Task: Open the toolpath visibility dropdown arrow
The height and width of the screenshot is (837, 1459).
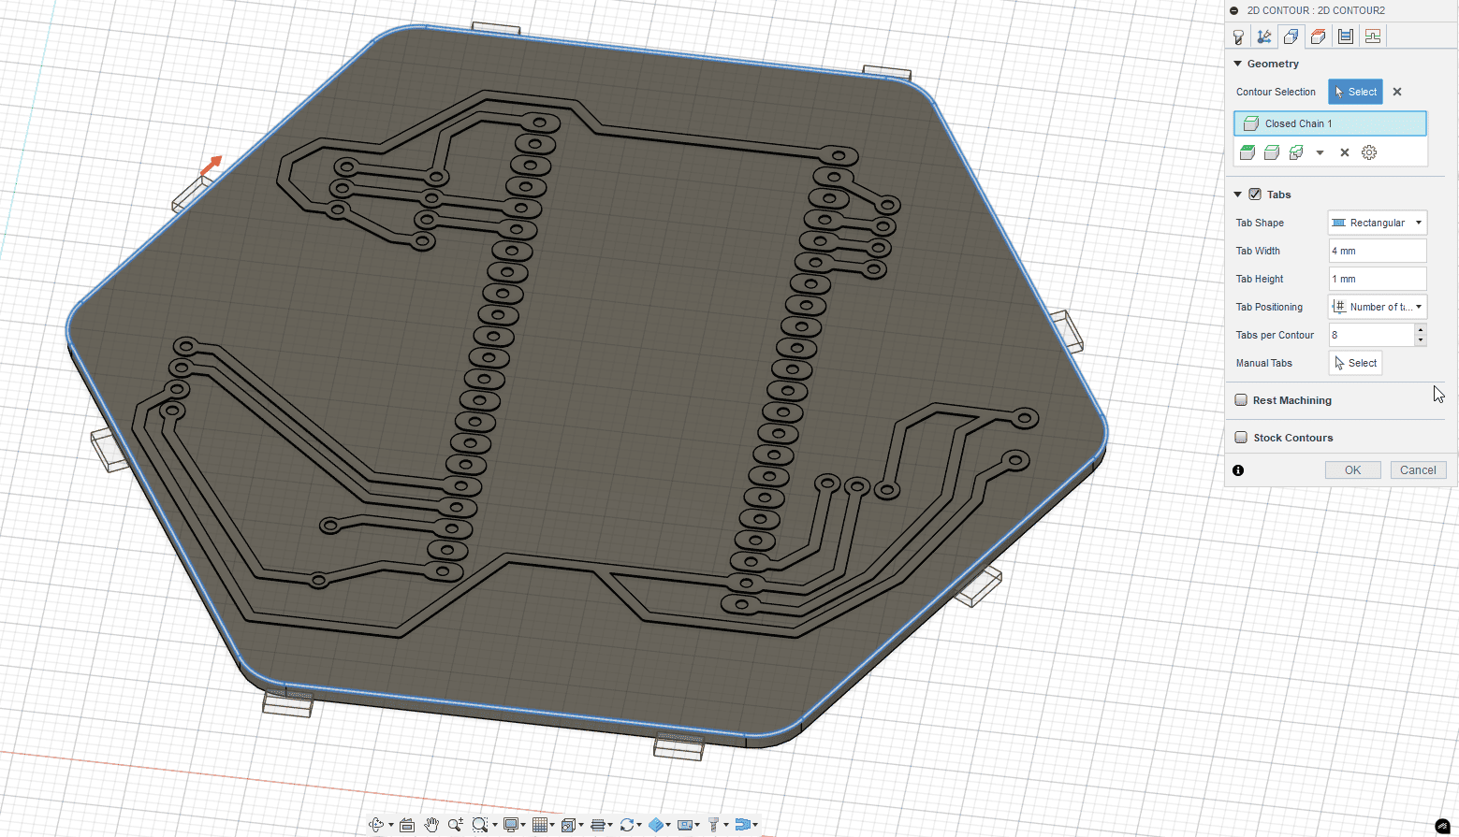Action: [x=755, y=825]
